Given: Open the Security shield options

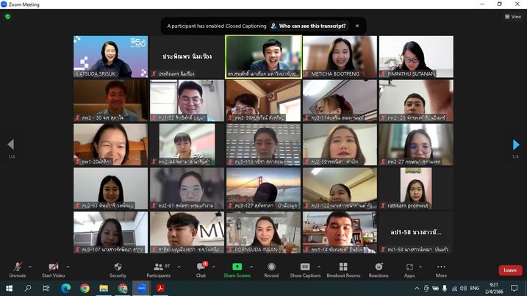Looking at the screenshot, I should click(118, 269).
